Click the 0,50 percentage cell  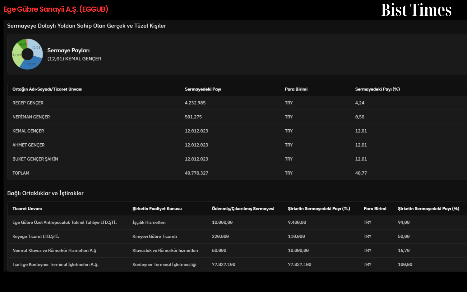click(360, 117)
